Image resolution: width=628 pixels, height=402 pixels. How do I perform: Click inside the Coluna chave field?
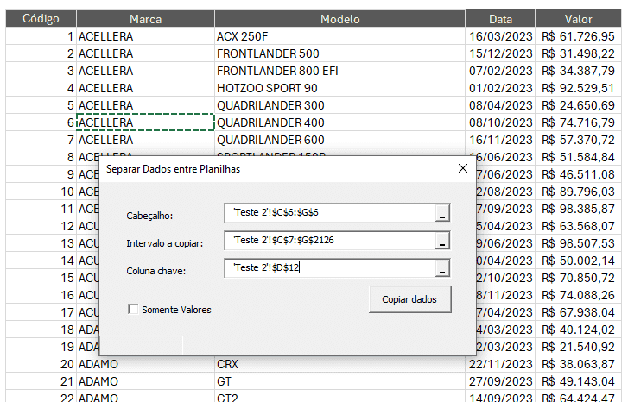click(328, 269)
